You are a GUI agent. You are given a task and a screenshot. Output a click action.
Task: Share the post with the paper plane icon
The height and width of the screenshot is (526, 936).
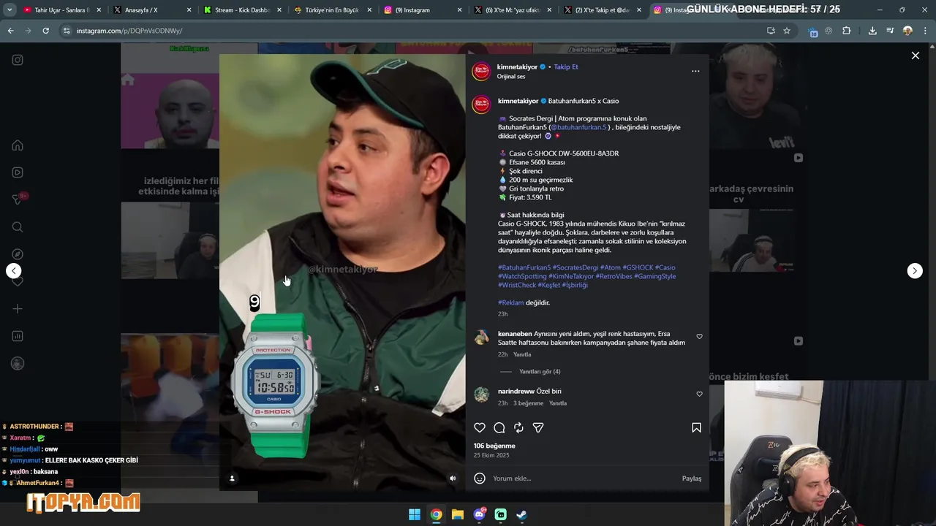click(538, 427)
